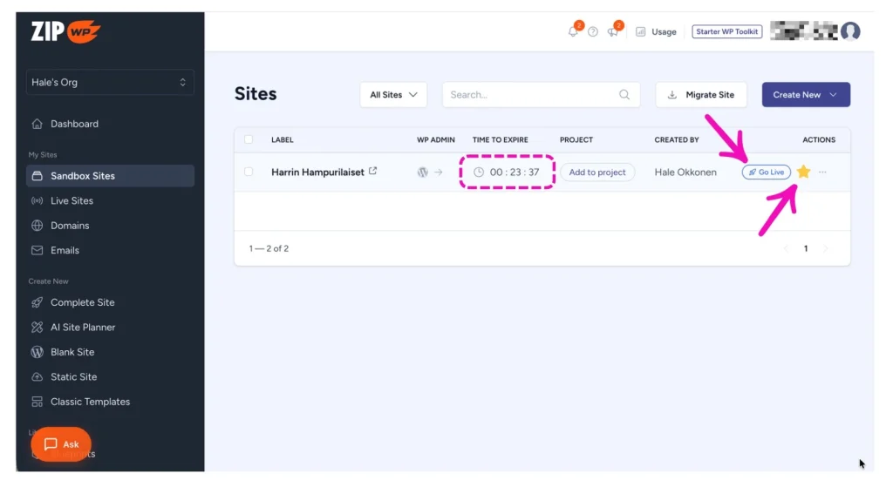Click the TIME TO EXPIRE column header
893x487 pixels.
click(500, 140)
